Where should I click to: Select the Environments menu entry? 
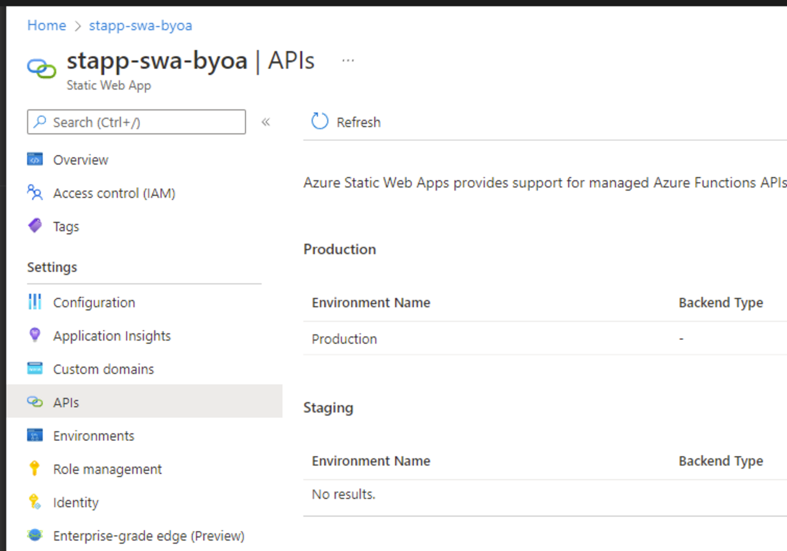[93, 435]
